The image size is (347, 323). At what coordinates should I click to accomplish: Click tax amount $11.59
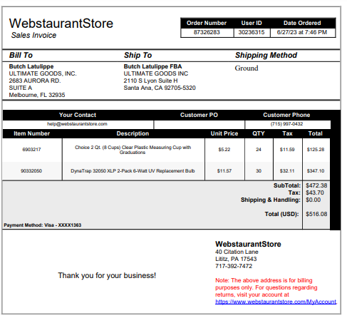tap(287, 150)
